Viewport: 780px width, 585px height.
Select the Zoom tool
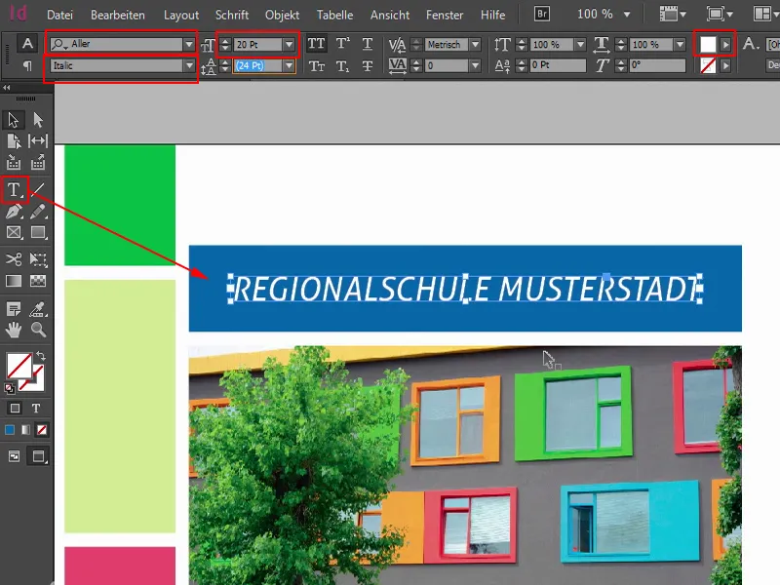pyautogui.click(x=38, y=330)
